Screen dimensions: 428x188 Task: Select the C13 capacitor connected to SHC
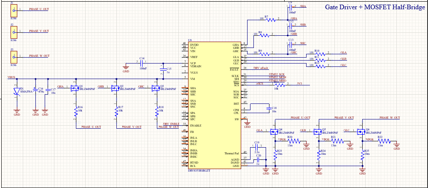click(x=291, y=45)
